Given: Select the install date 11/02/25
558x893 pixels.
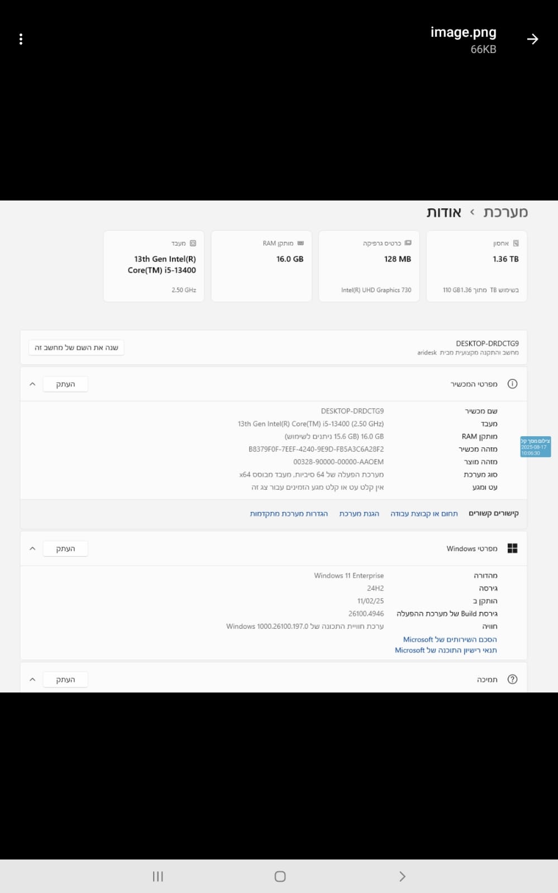Looking at the screenshot, I should (371, 601).
